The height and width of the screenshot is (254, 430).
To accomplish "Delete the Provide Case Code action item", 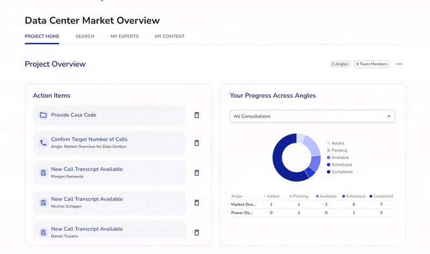I will pos(197,115).
